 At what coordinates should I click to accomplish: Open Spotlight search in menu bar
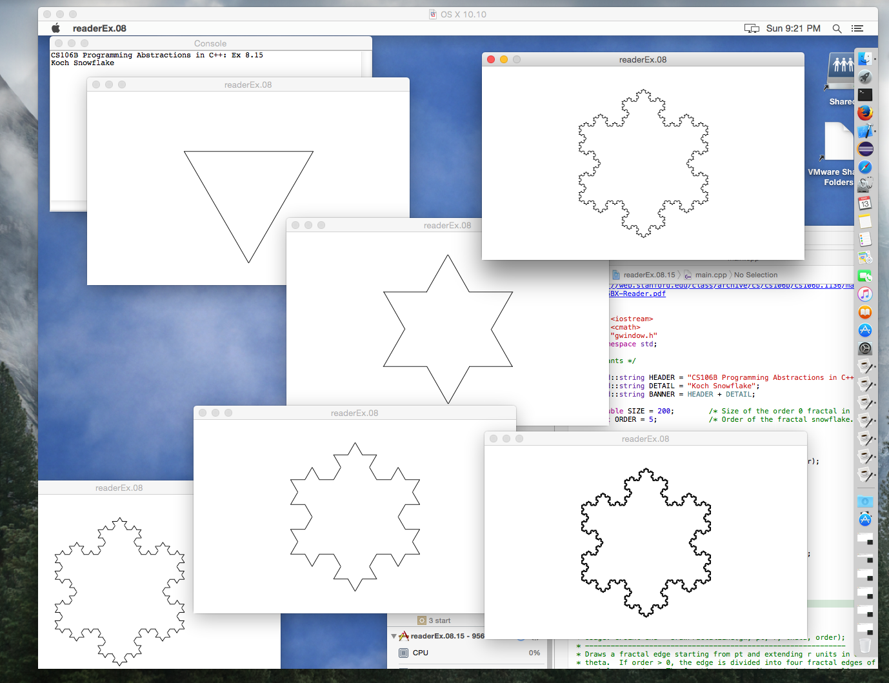837,28
